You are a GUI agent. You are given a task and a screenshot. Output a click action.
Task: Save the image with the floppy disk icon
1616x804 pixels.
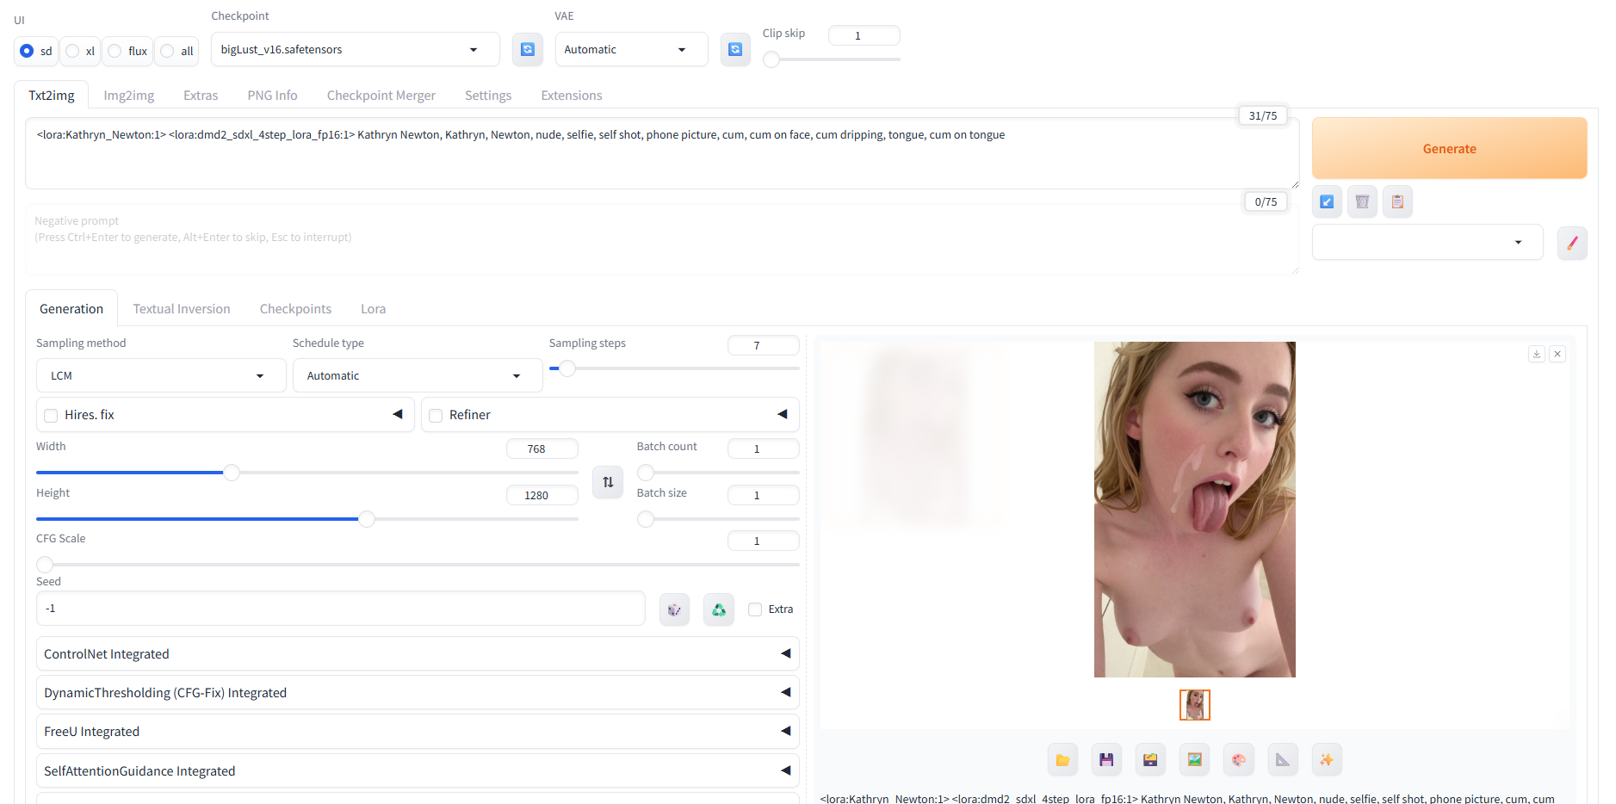tap(1106, 759)
